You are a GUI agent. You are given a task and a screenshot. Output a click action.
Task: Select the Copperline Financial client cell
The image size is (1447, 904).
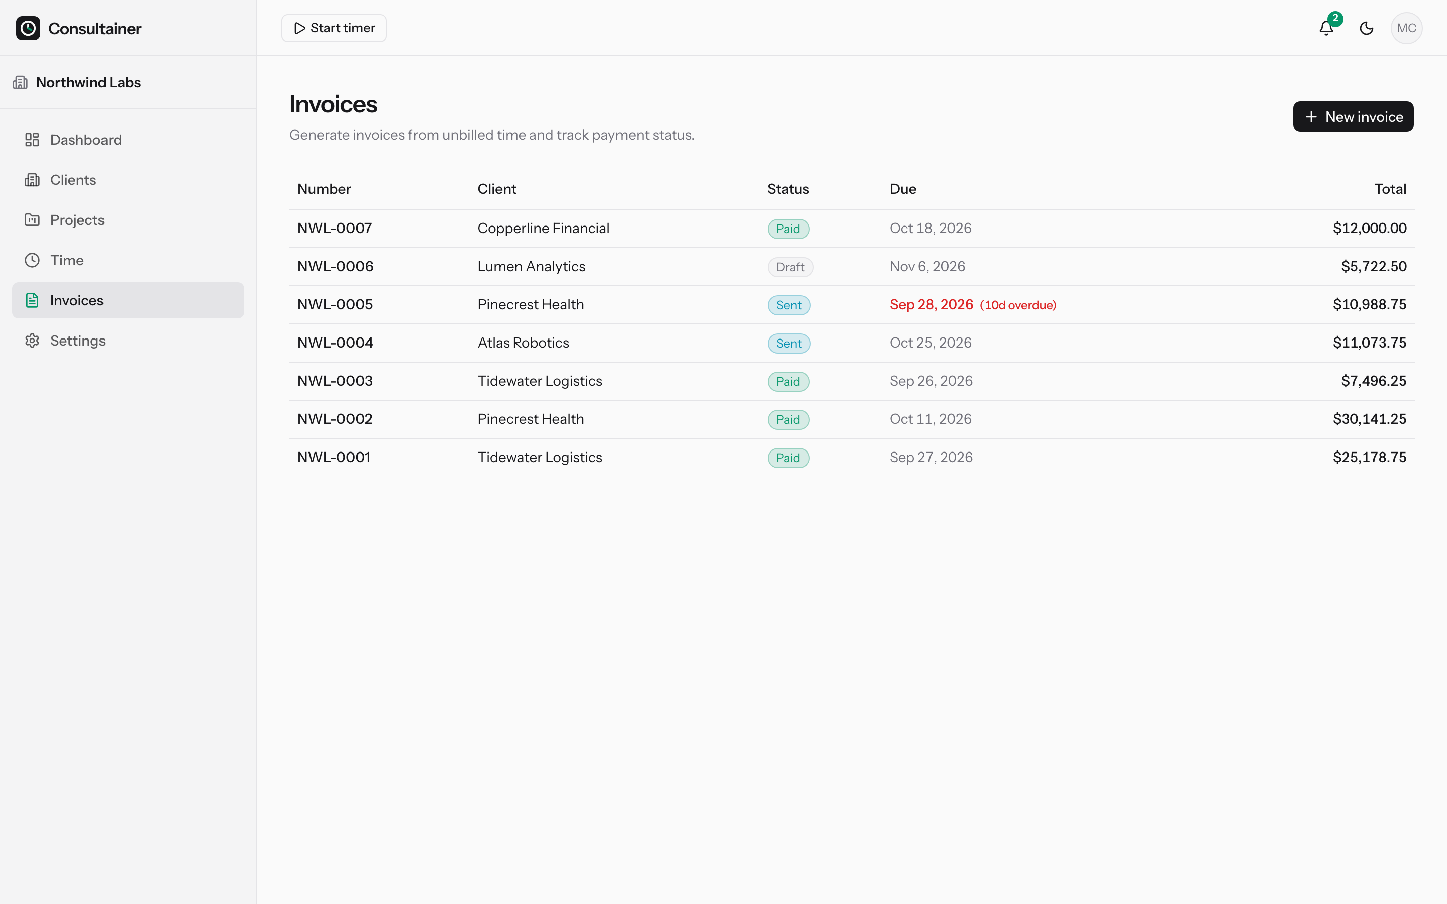[544, 229]
